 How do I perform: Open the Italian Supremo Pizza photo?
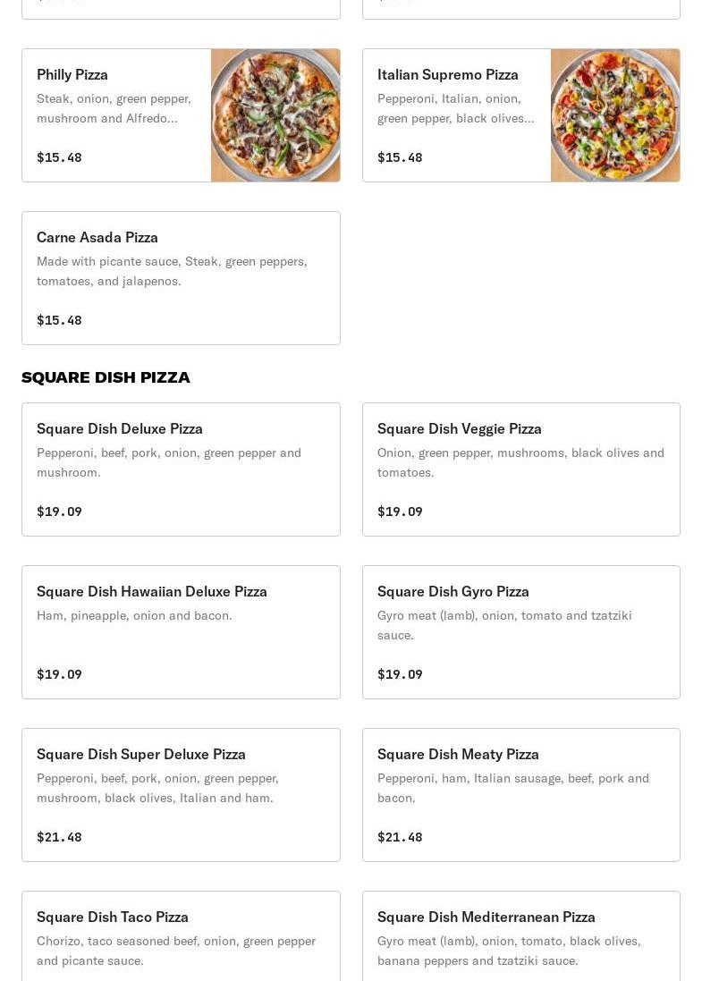[615, 115]
